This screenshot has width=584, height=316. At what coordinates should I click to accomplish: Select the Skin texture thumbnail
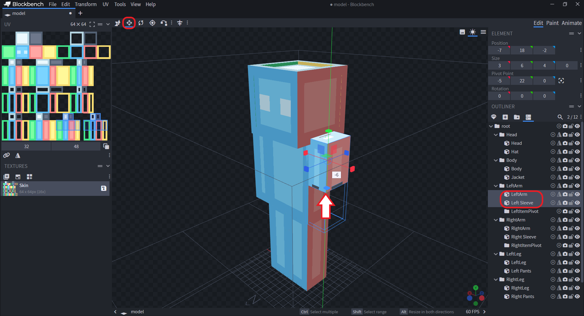pyautogui.click(x=10, y=189)
